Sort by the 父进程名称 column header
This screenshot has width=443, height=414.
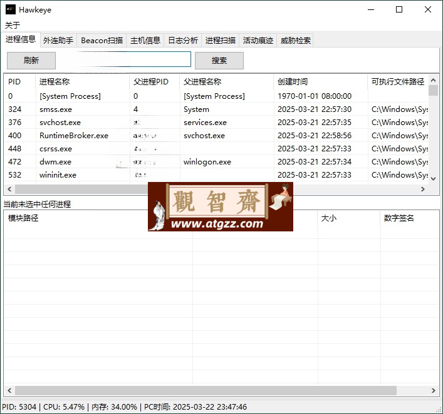pyautogui.click(x=227, y=82)
